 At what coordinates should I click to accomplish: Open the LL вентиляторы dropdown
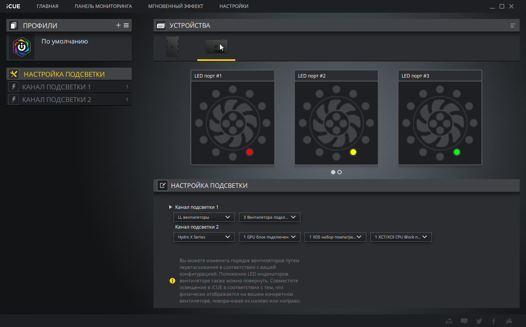coord(204,217)
